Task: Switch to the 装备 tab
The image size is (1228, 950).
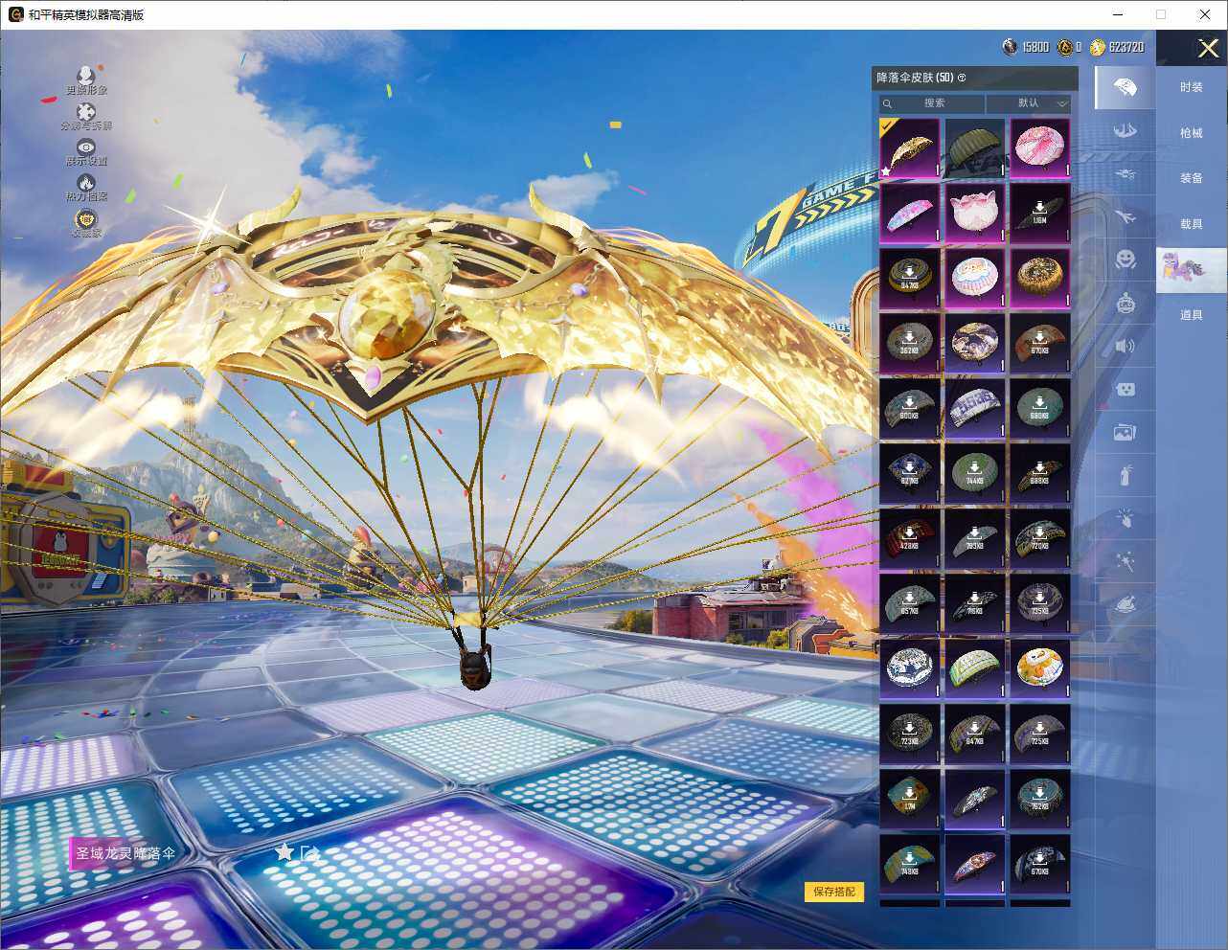Action: (x=1192, y=178)
